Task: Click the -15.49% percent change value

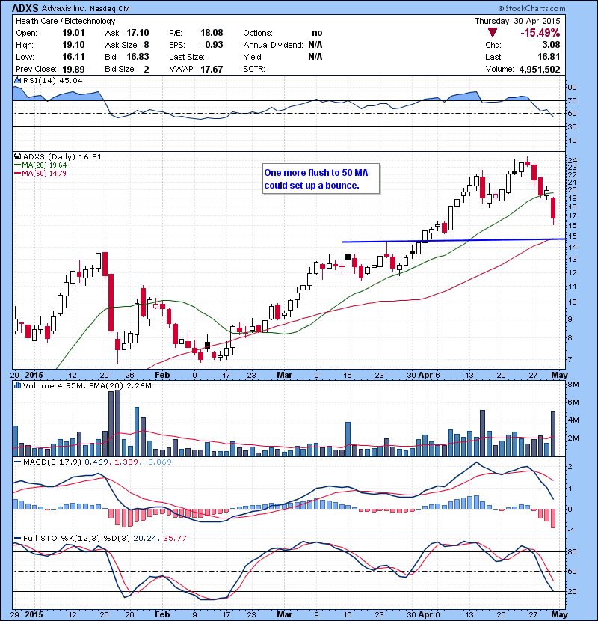Action: 561,33
